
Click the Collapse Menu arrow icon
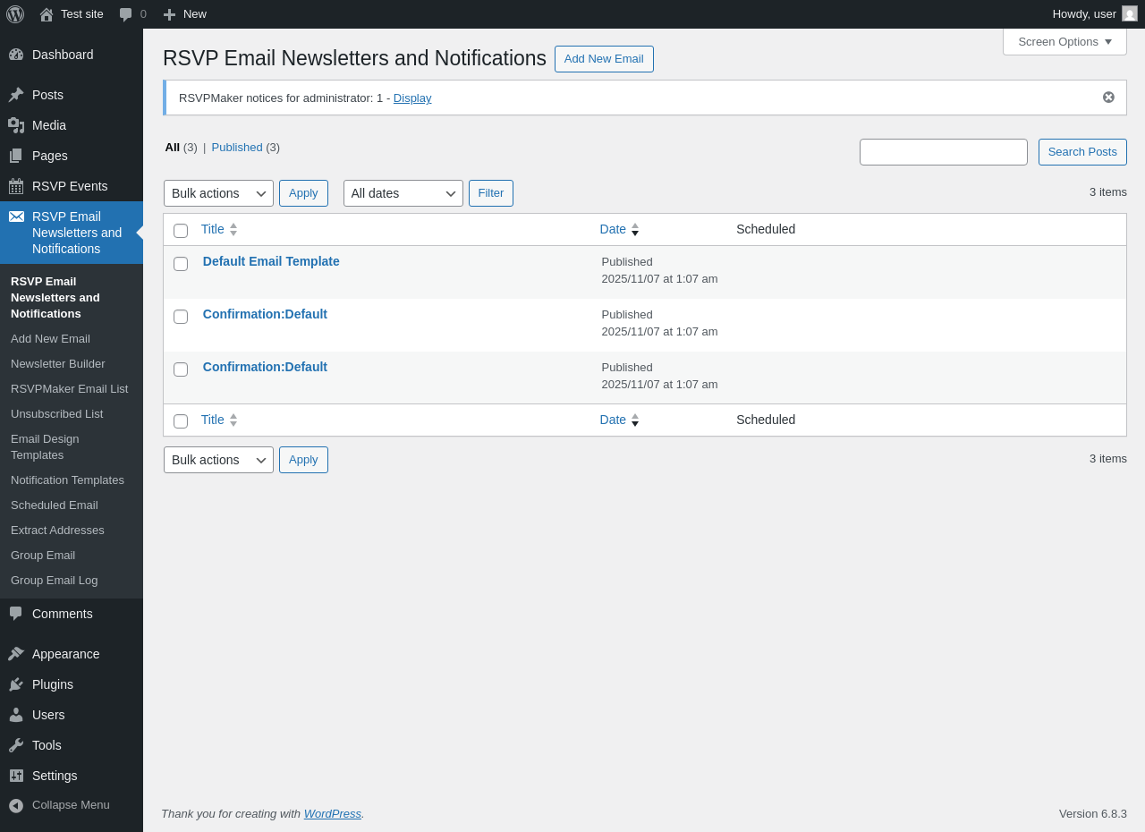pos(16,805)
